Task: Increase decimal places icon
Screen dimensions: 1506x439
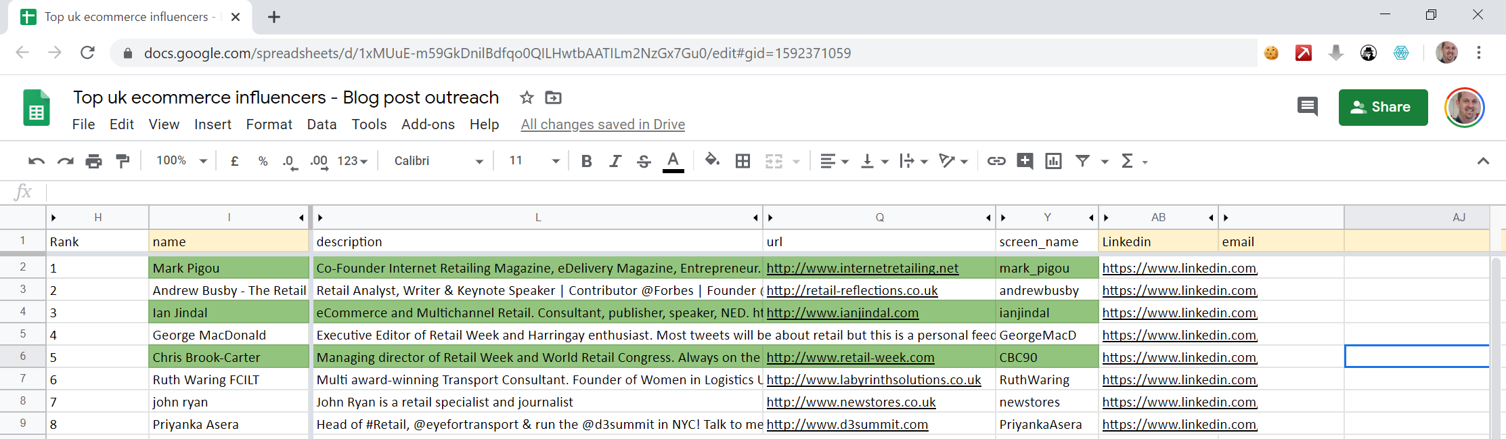Action: (x=319, y=162)
